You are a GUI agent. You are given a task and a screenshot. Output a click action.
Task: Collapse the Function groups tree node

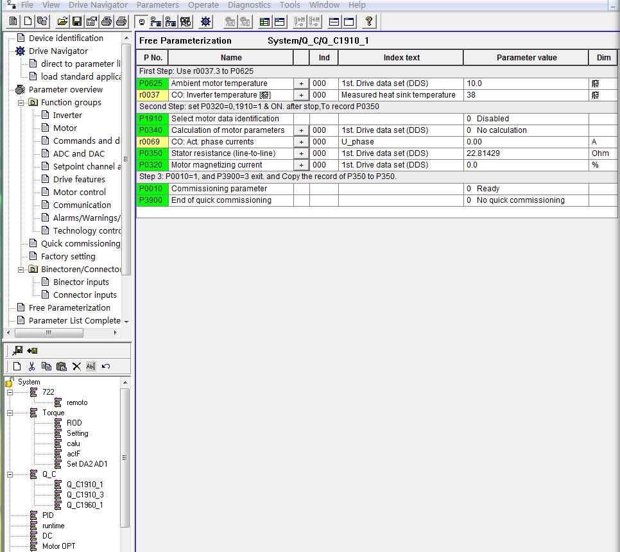(x=21, y=103)
